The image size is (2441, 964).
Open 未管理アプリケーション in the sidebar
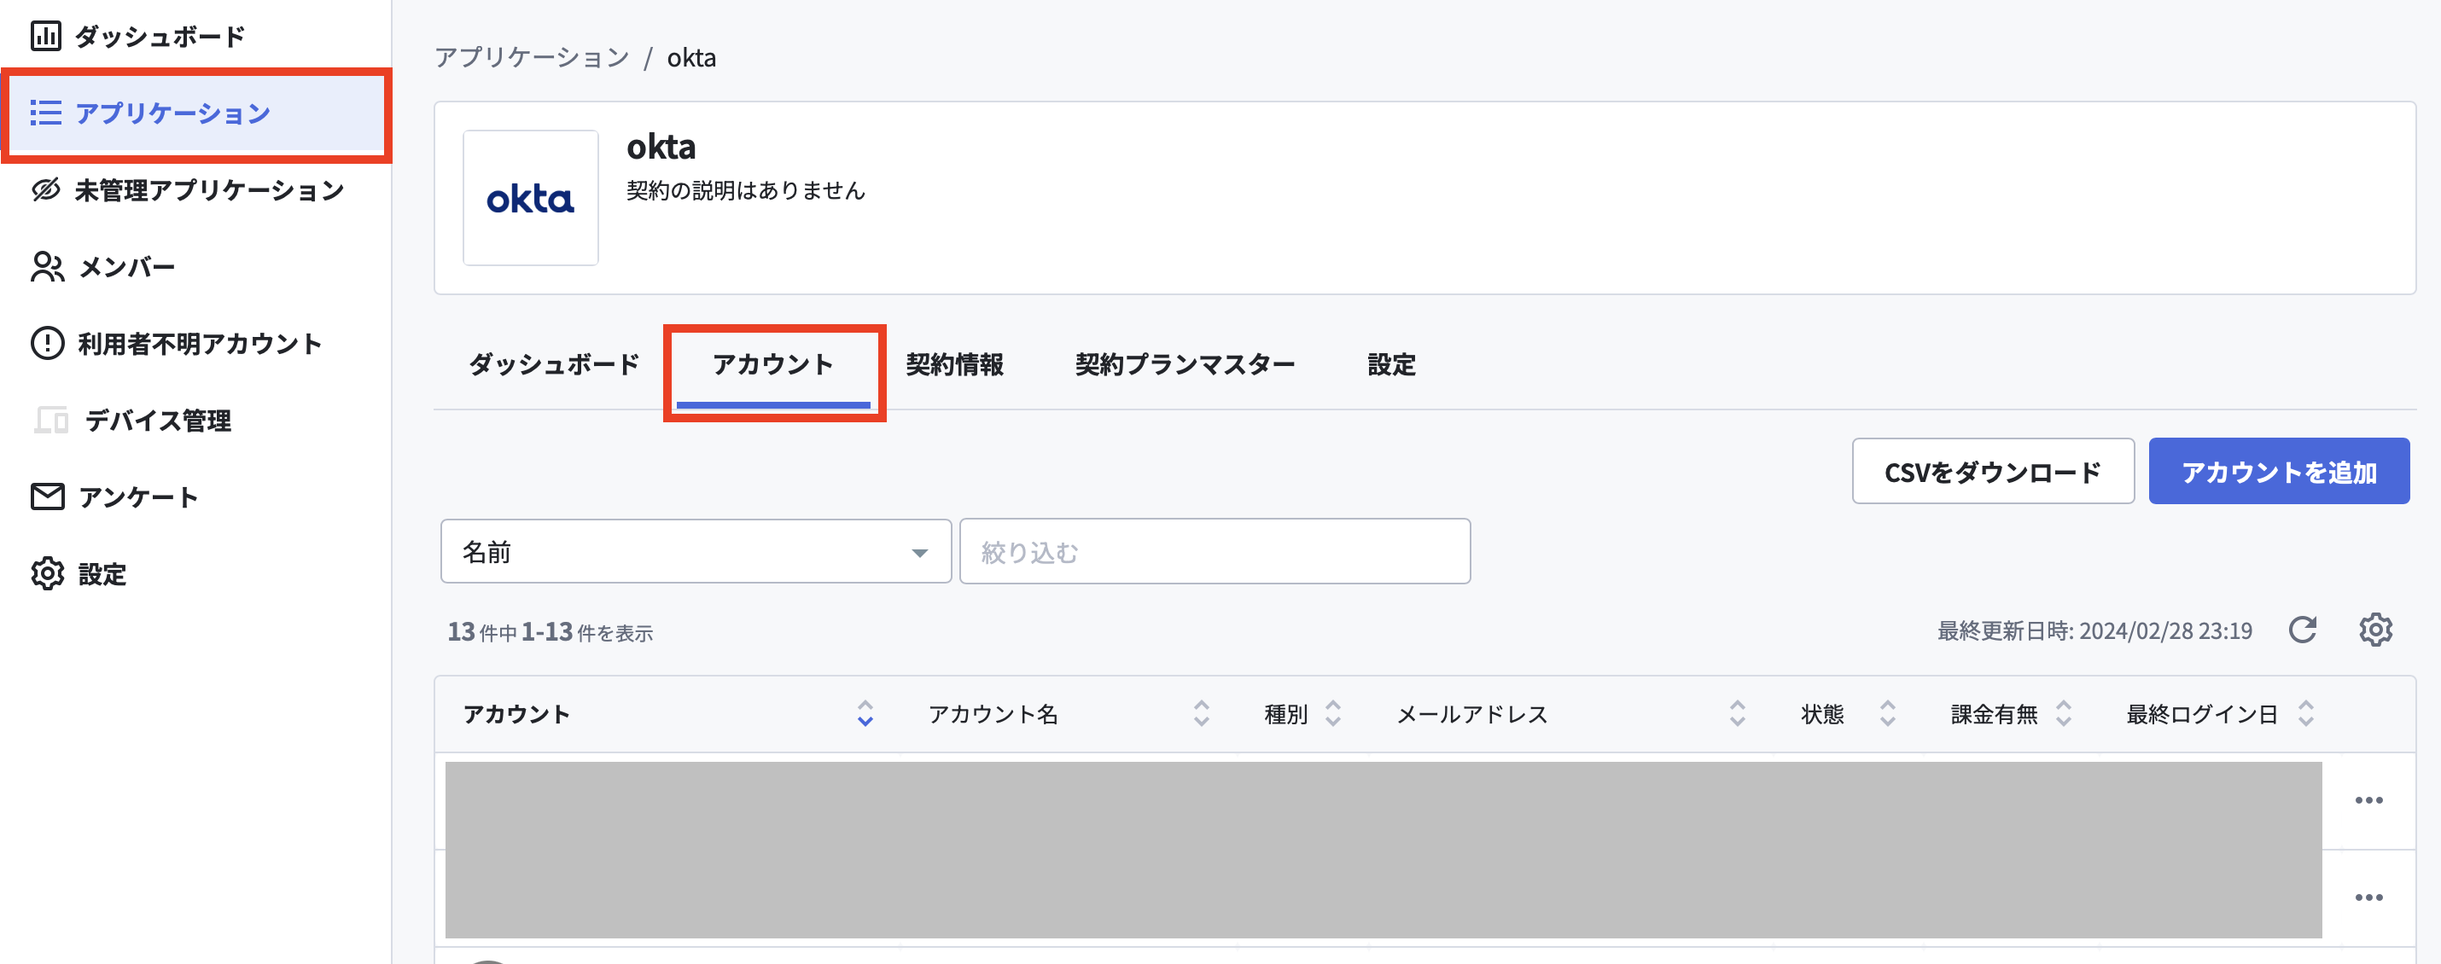pos(209,190)
